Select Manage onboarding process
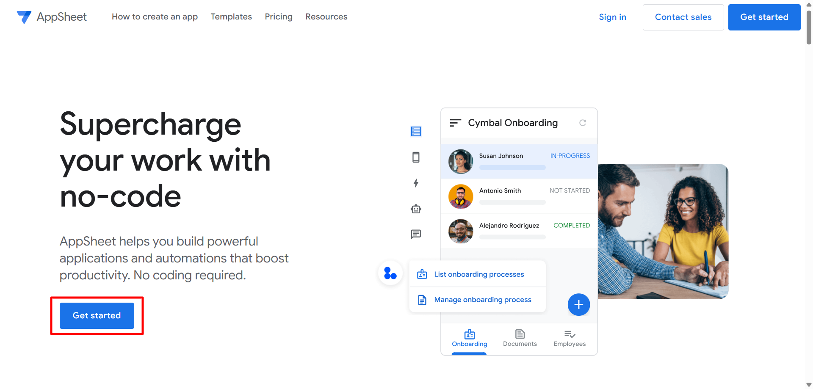 click(x=483, y=300)
